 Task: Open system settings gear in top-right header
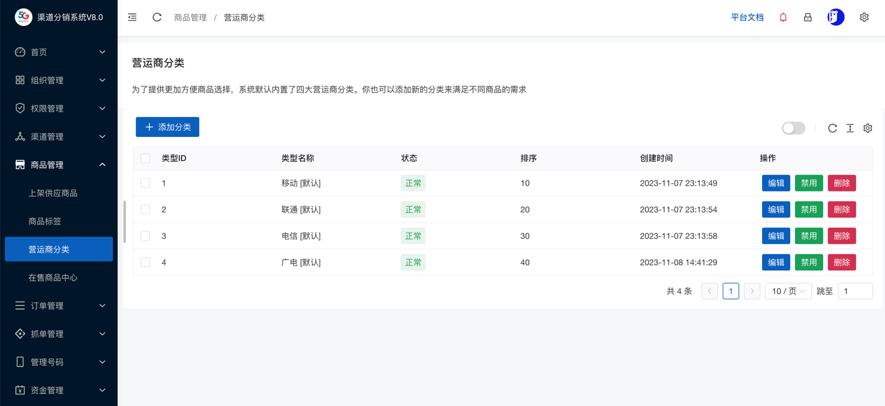point(864,18)
